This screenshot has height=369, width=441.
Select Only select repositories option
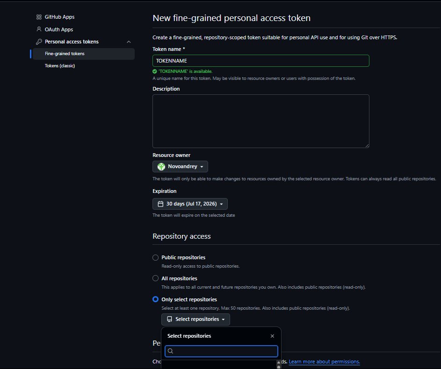(155, 299)
